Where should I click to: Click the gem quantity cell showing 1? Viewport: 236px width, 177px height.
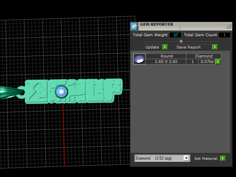[x=192, y=61]
